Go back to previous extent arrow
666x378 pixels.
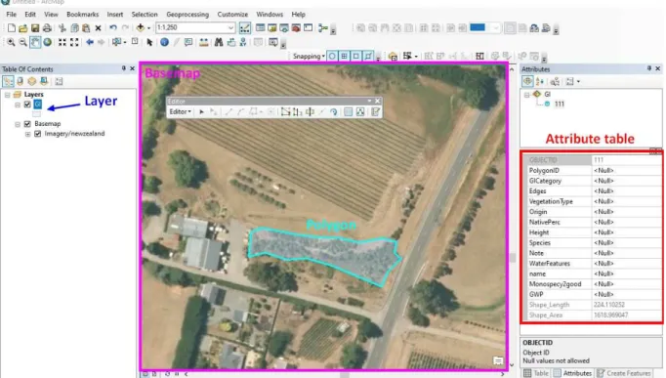[x=90, y=42]
